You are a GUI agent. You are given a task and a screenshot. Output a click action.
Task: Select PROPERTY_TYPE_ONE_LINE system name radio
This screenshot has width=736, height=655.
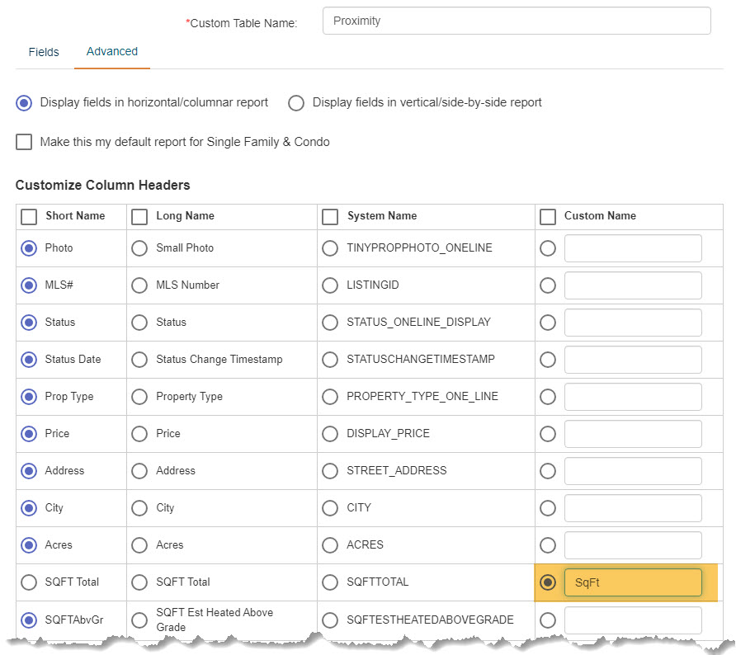click(x=330, y=397)
